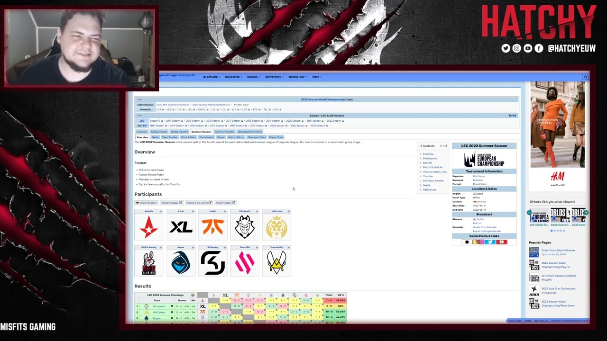
Task: Open the SK Gaming team logo
Action: coord(213,262)
